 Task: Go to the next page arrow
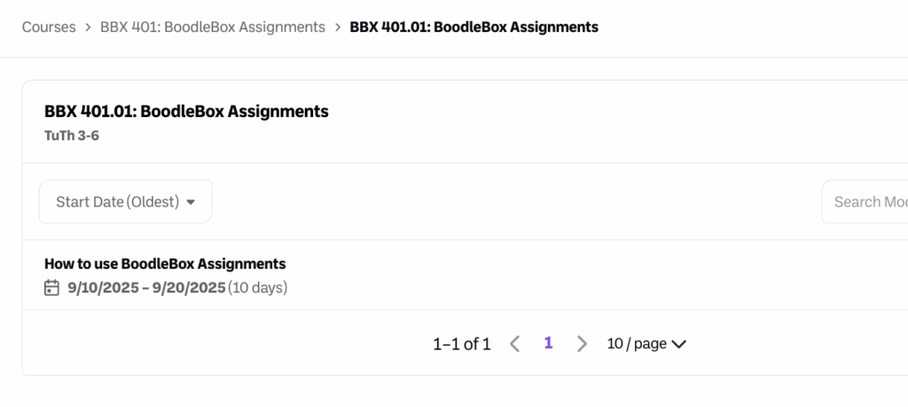582,344
